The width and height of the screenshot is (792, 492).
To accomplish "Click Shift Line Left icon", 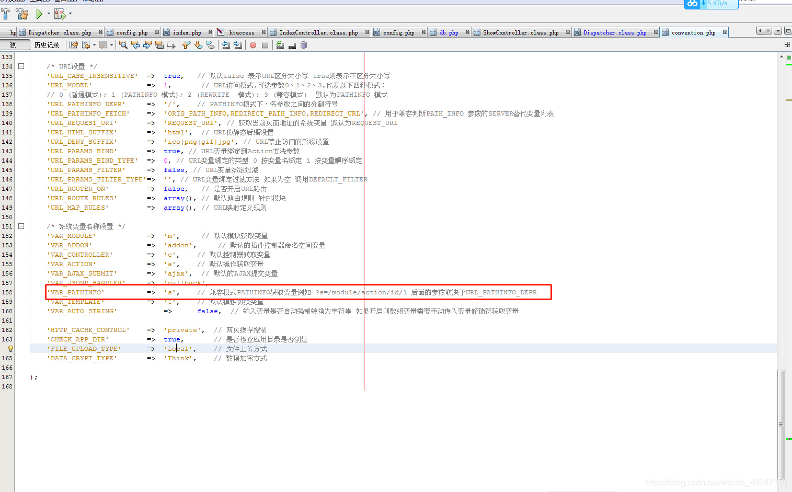I will click(x=226, y=45).
